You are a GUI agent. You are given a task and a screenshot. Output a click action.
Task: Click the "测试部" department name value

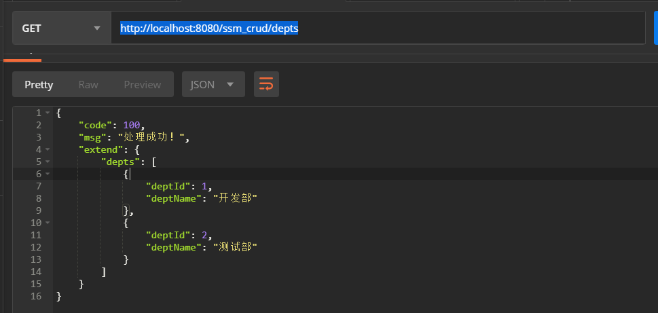[235, 247]
